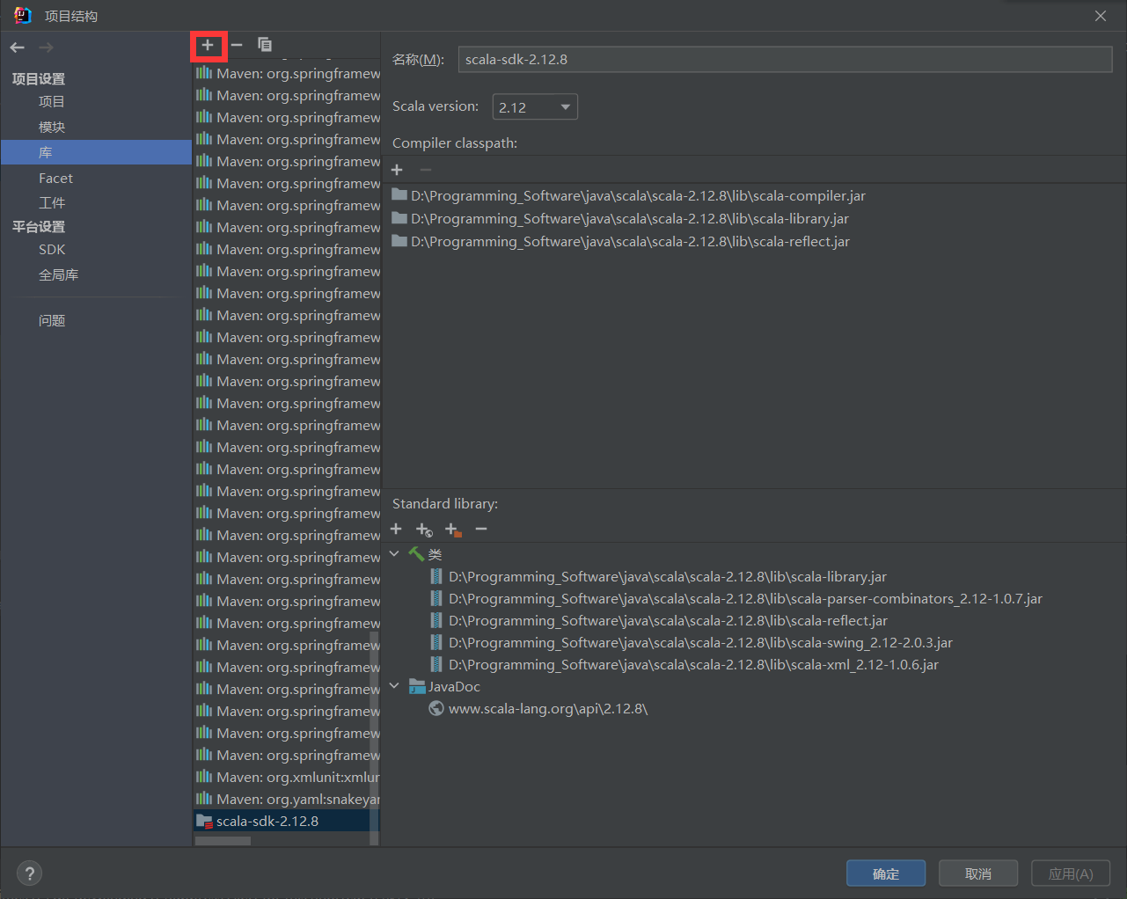Cancel the dialog with 取消
Image resolution: width=1127 pixels, height=899 pixels.
coord(978,873)
